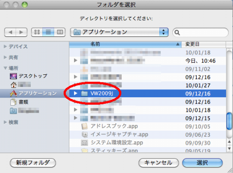This screenshot has width=233, height=173.
Task: Click the date 09/09/30
Action: (198, 143)
